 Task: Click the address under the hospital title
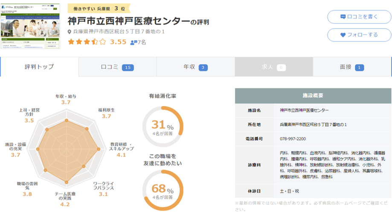(x=119, y=32)
